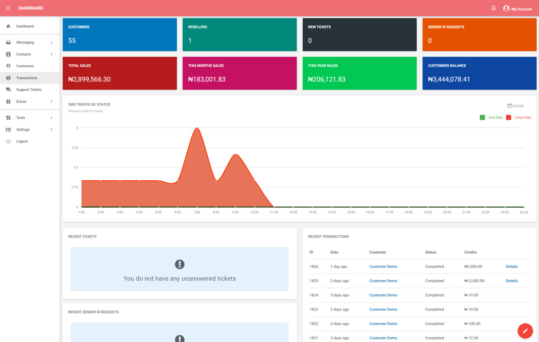Click the My Account avatar icon

click(506, 8)
